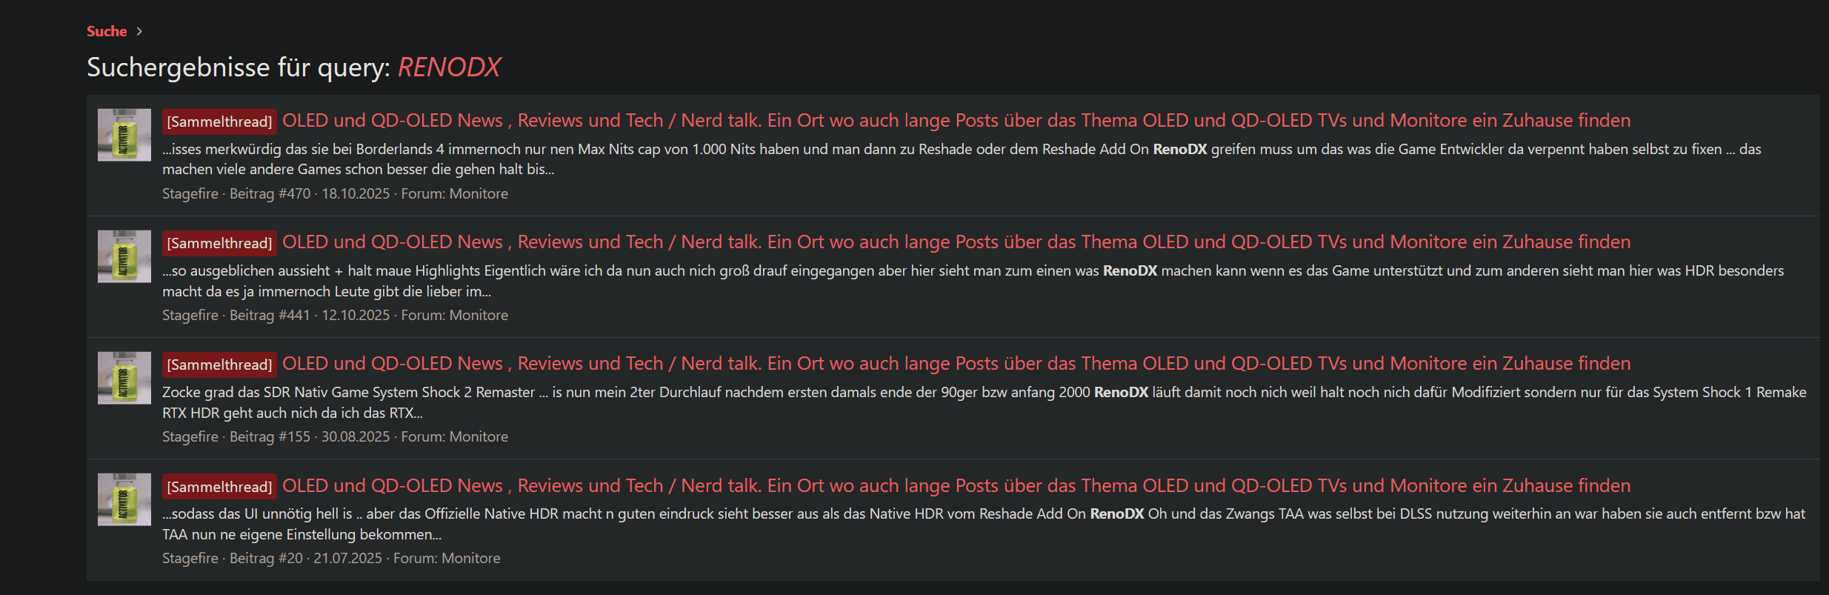Click the author Stagefire on the fourth result
The image size is (1829, 595).
pos(190,558)
